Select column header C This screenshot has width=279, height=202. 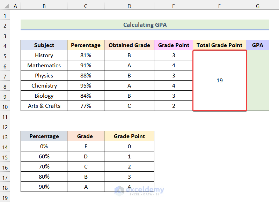point(86,6)
